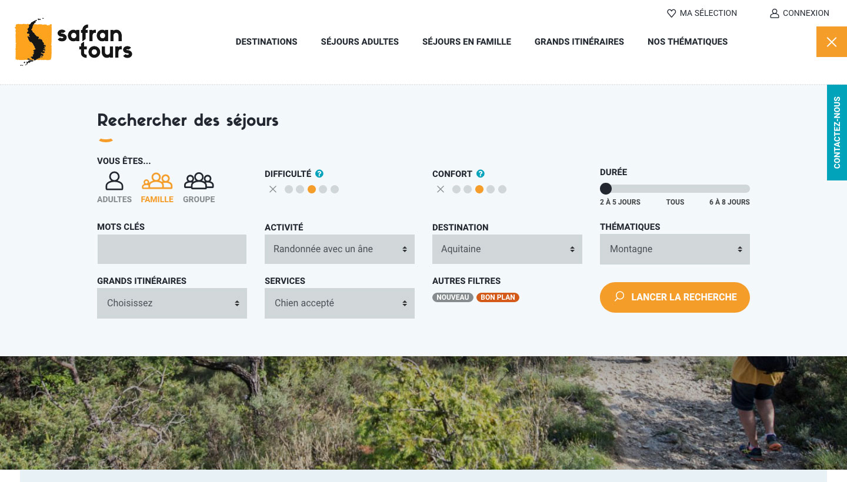This screenshot has width=847, height=482.
Task: Open the Difficulté help tooltip icon
Action: click(x=319, y=173)
